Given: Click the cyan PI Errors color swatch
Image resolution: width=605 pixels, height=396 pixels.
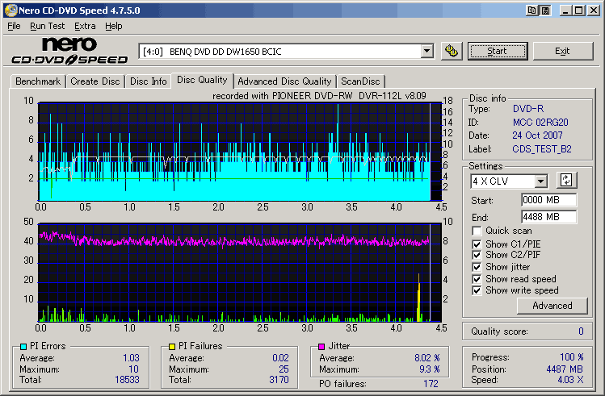Looking at the screenshot, I should (23, 346).
